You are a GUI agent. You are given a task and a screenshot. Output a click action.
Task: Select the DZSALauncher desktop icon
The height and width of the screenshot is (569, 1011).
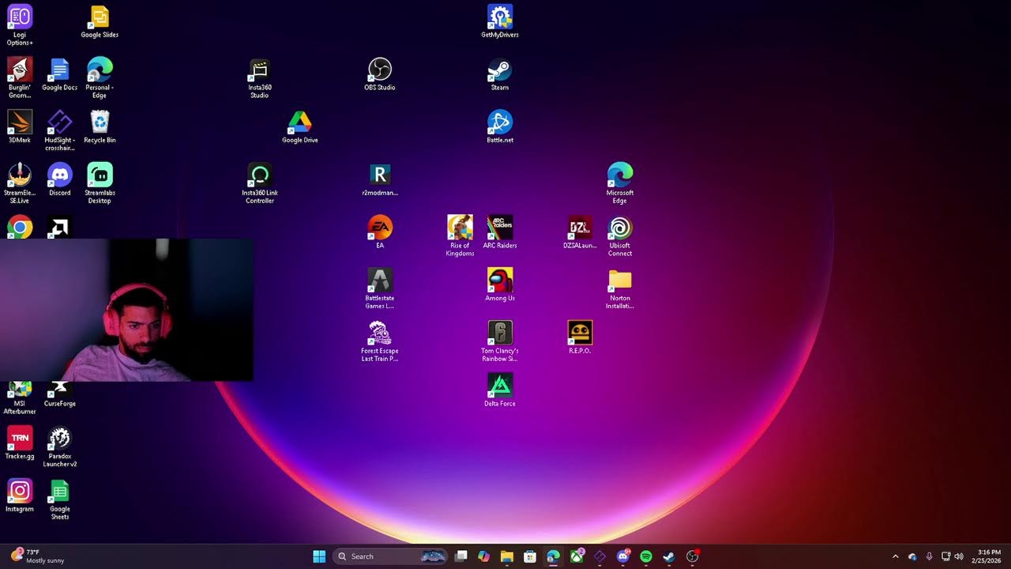click(580, 232)
